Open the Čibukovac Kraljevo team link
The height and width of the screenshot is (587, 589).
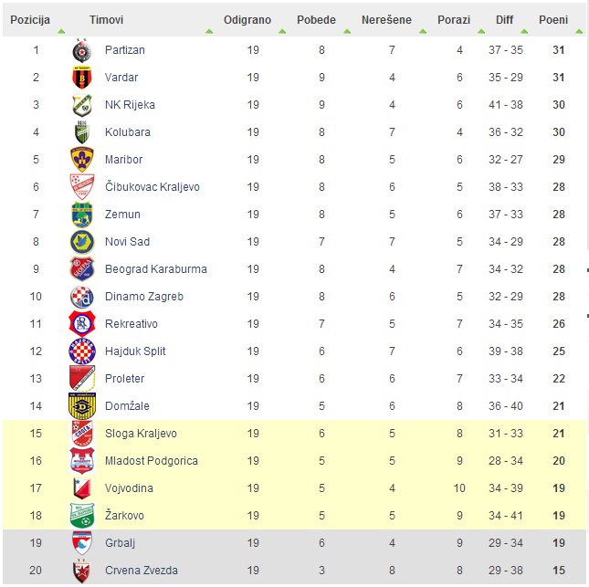pyautogui.click(x=153, y=187)
